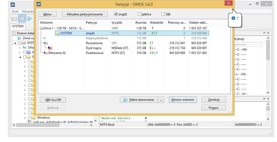
Task: Click the partitions list toolbar icon in the main window
Action: [22, 18]
